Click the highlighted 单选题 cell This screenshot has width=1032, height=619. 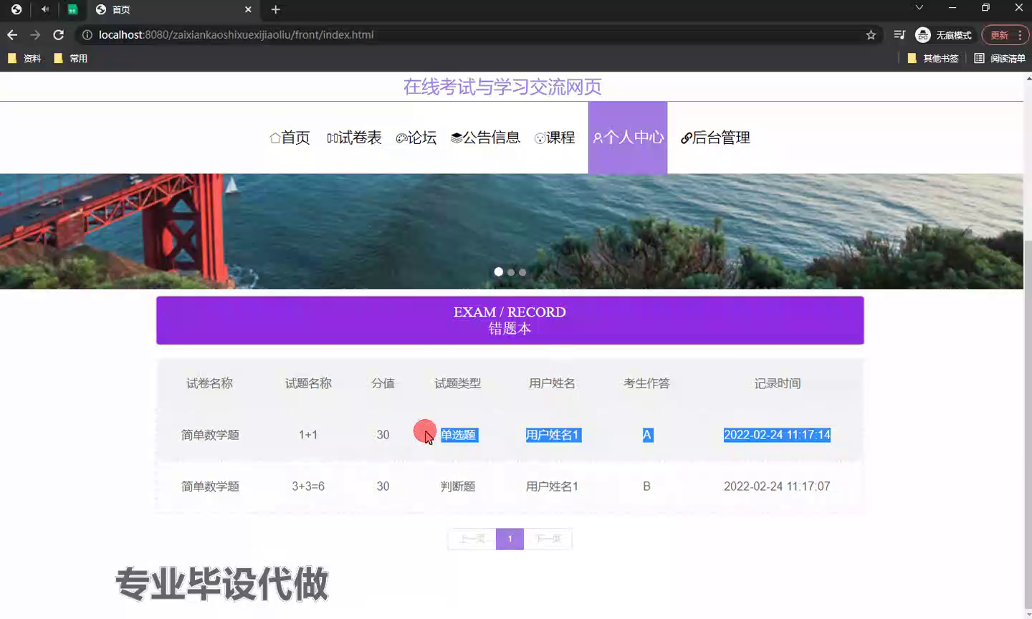tap(459, 435)
